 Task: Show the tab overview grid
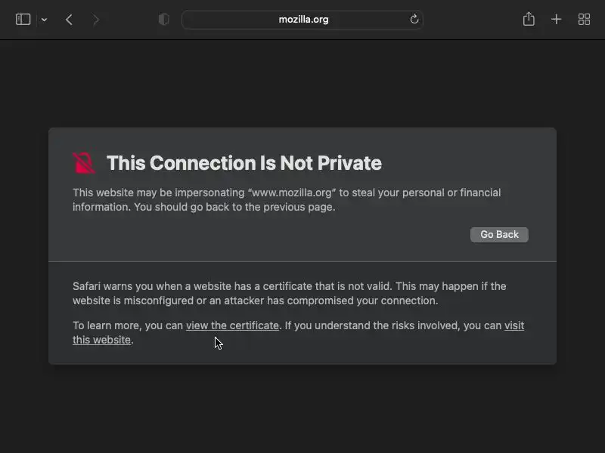[x=584, y=20]
